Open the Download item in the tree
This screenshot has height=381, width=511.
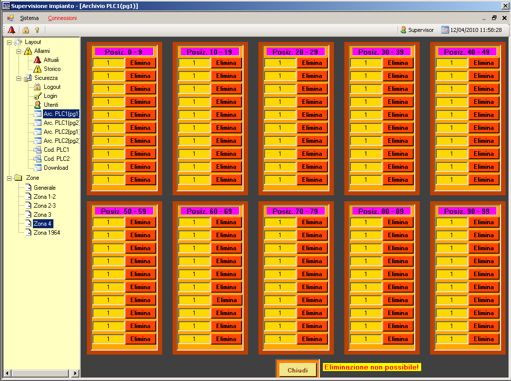point(55,168)
